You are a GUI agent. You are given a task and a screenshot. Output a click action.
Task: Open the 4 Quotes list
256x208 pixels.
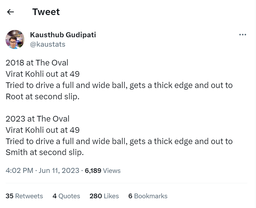coord(66,196)
